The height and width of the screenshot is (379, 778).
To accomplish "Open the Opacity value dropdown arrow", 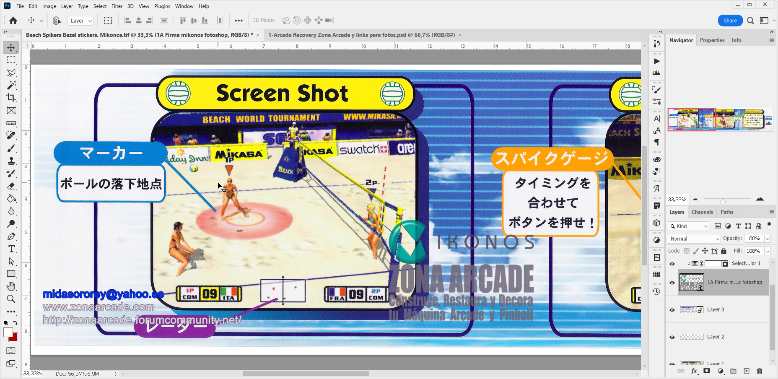I will [x=768, y=239].
